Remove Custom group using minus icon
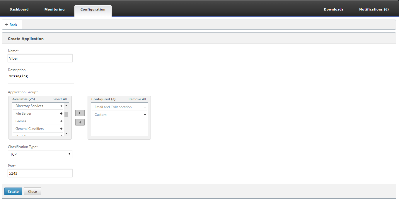399x201 pixels. coord(145,115)
